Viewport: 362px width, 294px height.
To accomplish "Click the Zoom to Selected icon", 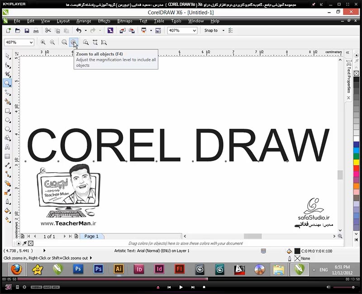I will (x=64, y=42).
